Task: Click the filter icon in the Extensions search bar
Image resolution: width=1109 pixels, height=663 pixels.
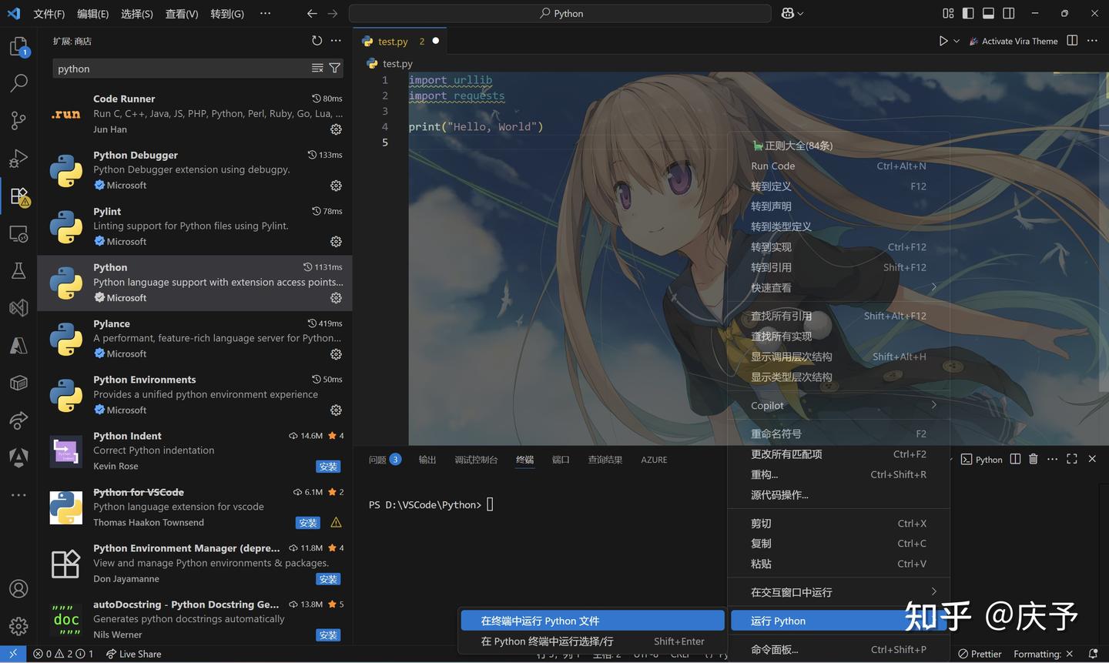Action: click(334, 68)
